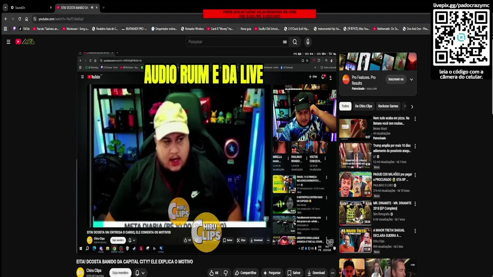493x277 pixels.
Task: Switch to the SoundOn tab
Action: pos(31,7)
